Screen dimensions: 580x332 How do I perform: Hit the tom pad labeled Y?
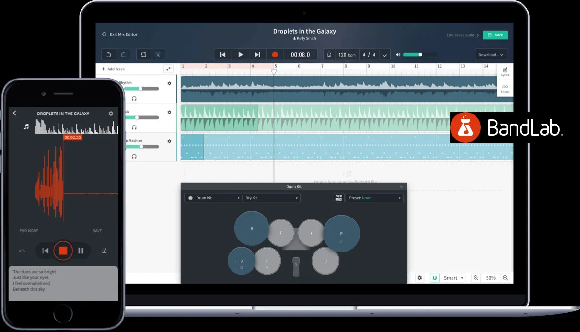311,233
